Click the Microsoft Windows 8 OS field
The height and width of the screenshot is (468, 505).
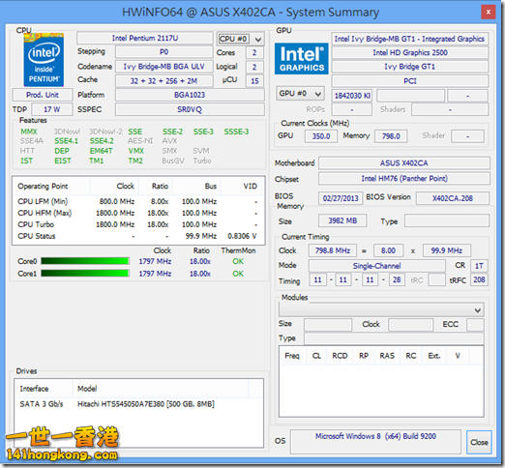point(375,442)
